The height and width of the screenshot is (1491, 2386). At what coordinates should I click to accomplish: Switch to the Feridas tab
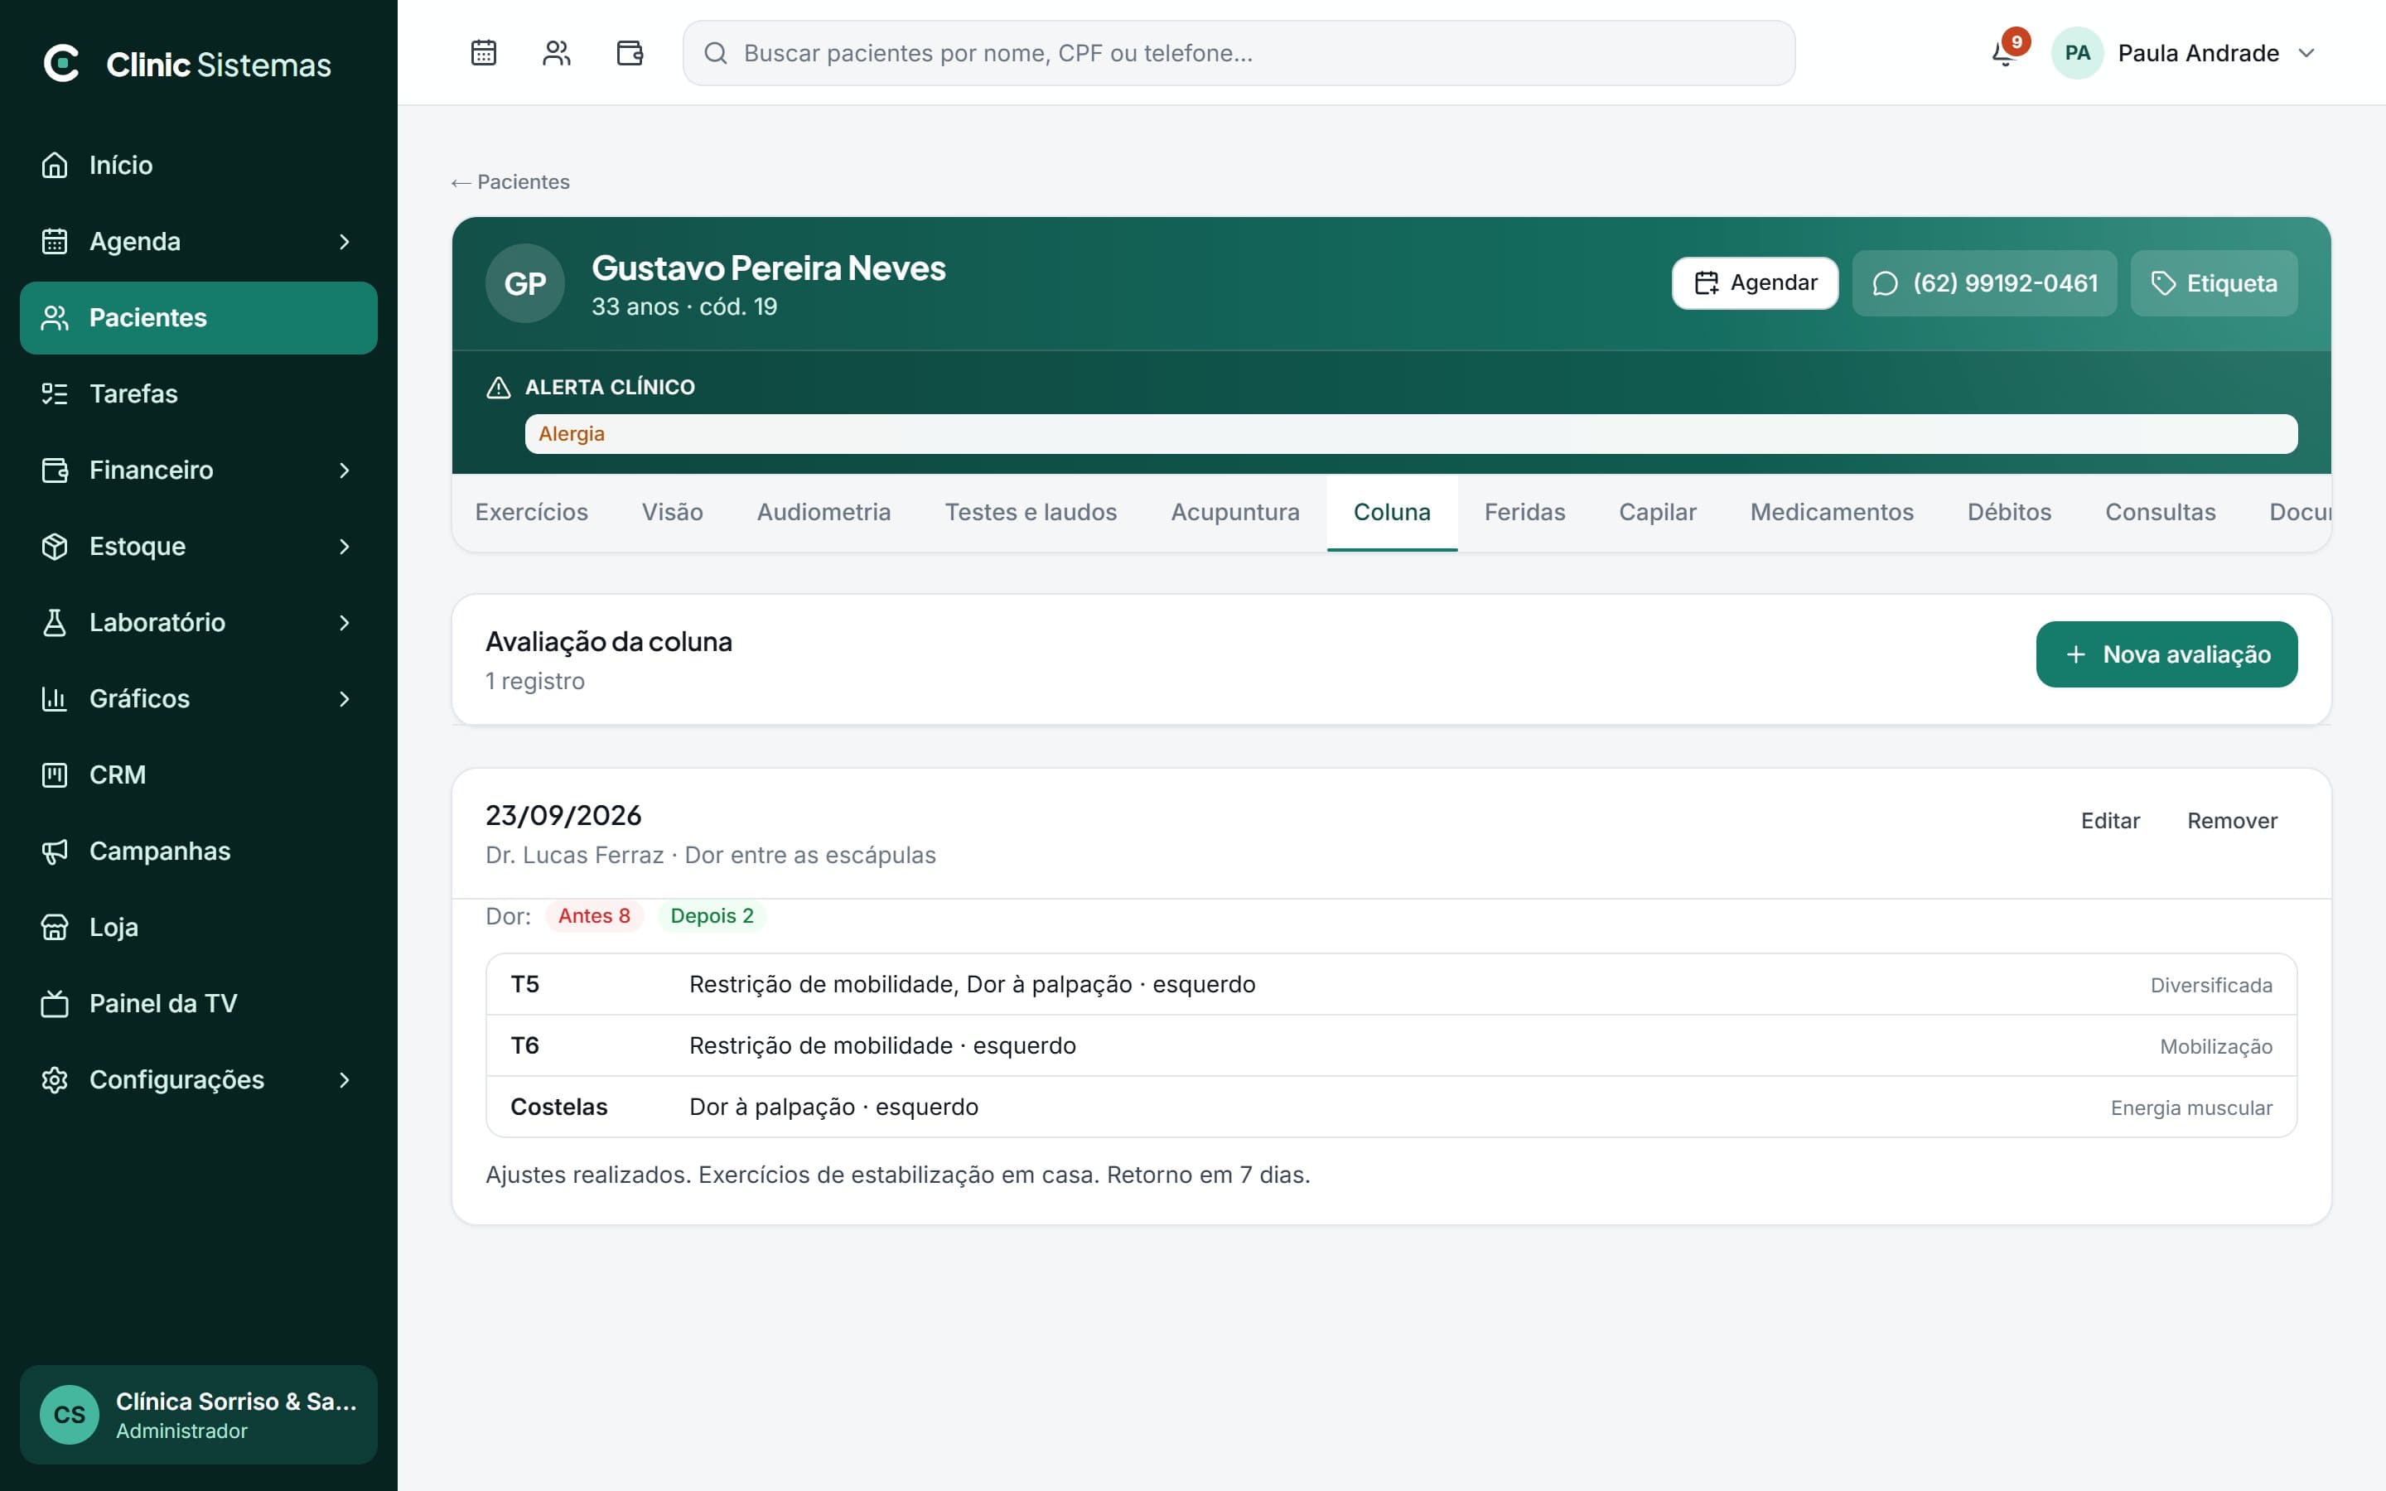click(1524, 512)
